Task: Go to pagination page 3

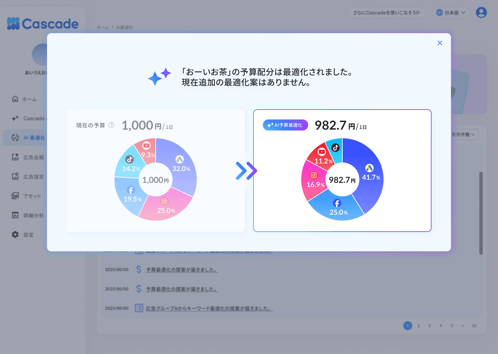Action: coord(430,326)
